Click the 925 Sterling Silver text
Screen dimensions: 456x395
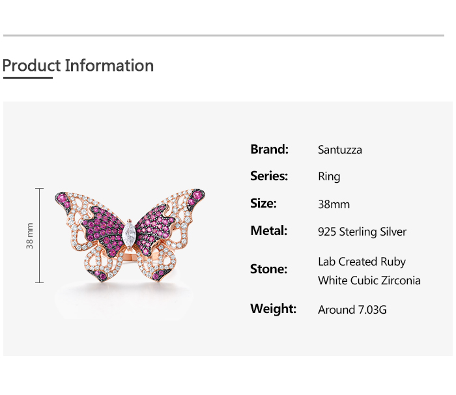362,232
